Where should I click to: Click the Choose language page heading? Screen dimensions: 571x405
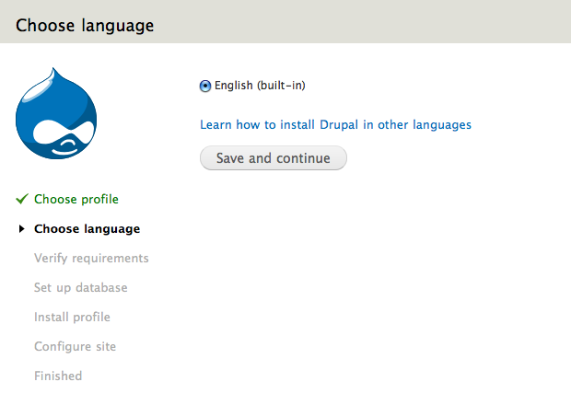[85, 25]
